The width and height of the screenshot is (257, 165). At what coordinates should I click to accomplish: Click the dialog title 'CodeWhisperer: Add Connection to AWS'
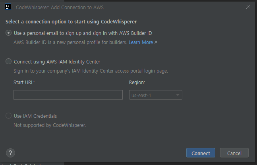(60, 8)
